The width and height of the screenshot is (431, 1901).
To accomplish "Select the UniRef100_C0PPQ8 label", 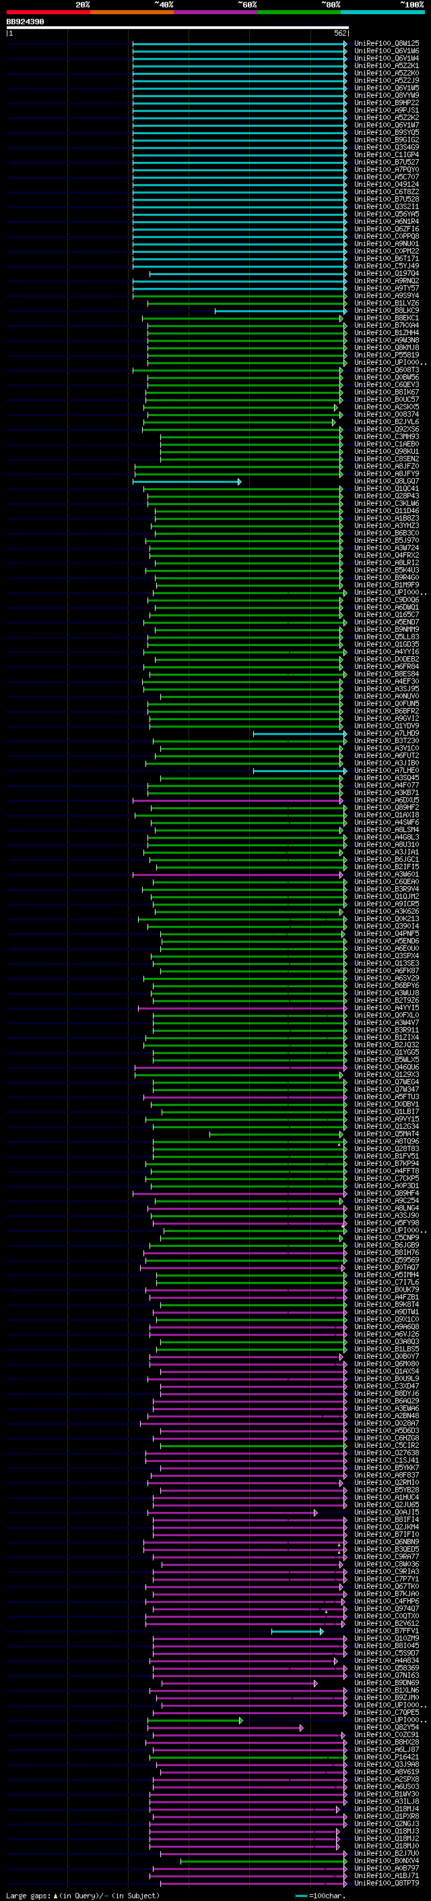I will pyautogui.click(x=387, y=236).
